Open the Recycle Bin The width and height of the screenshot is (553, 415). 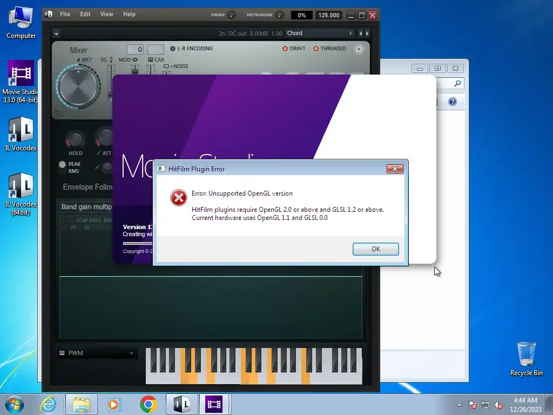[x=526, y=359]
